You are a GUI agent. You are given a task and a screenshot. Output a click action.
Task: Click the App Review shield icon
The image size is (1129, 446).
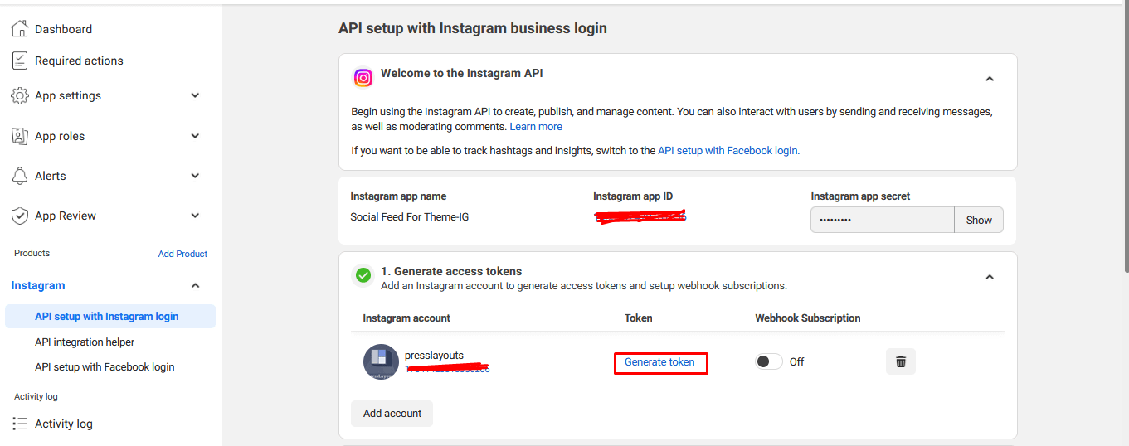click(x=20, y=216)
